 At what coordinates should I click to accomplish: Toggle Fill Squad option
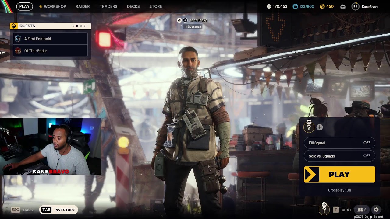(339, 143)
